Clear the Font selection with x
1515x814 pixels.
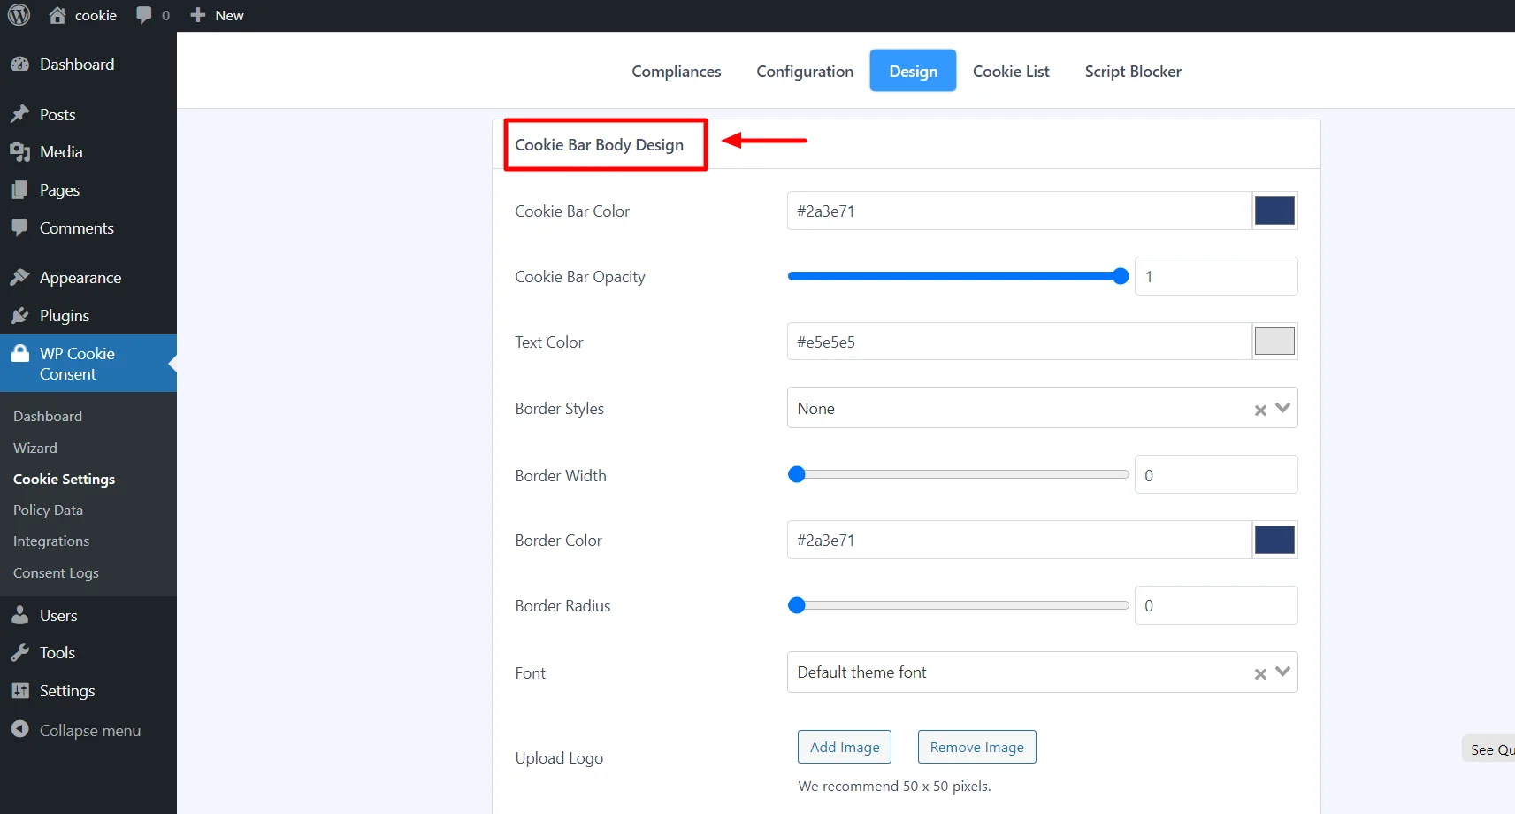[x=1260, y=673]
